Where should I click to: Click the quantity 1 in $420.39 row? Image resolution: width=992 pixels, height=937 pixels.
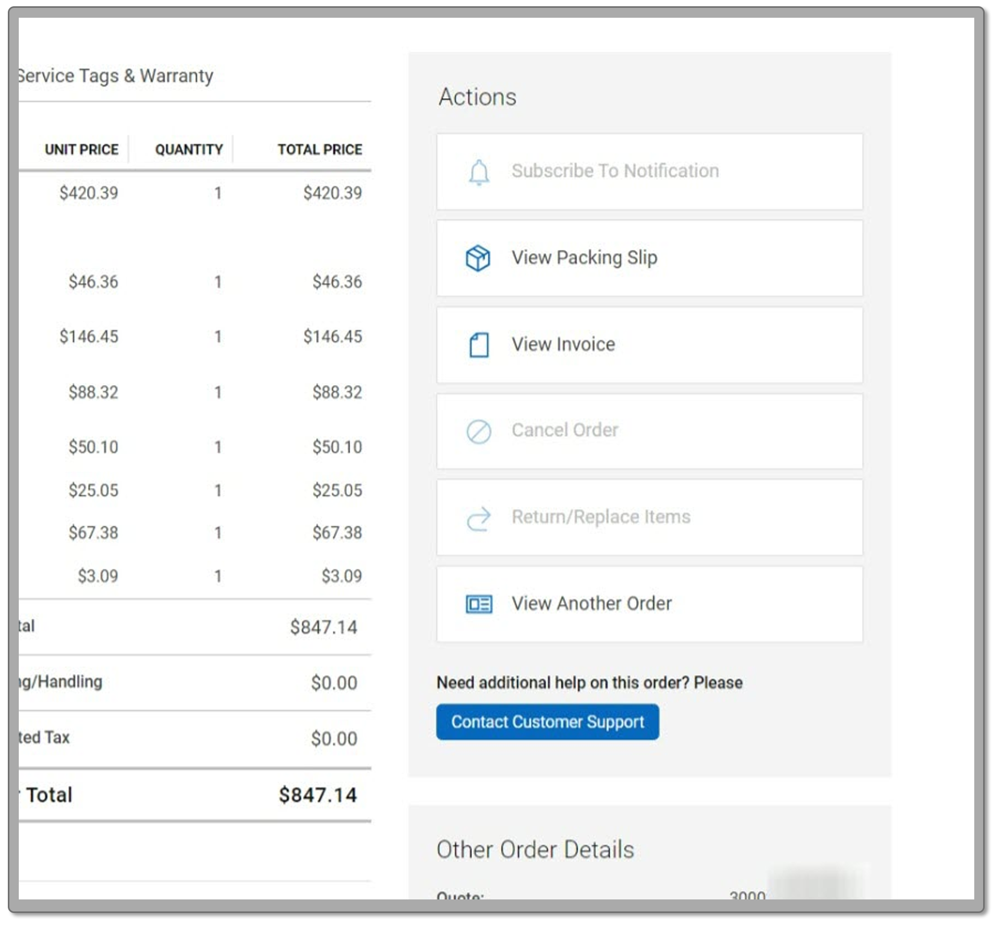pos(218,194)
